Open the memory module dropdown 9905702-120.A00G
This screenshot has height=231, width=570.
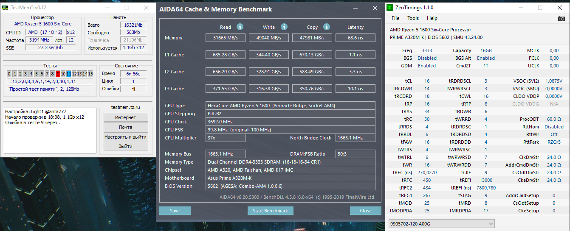click(442, 223)
